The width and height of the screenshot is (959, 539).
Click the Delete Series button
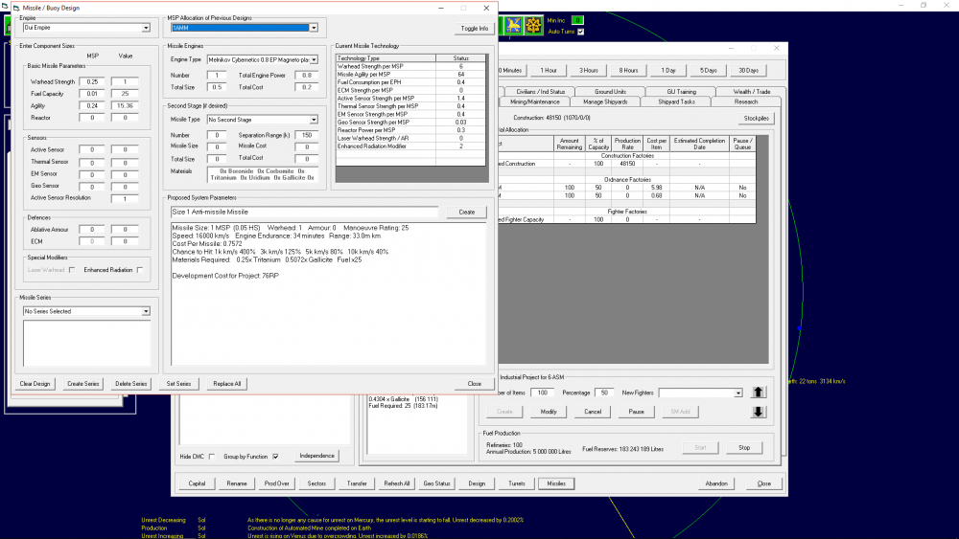(130, 384)
